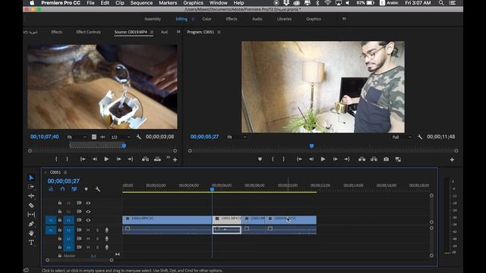
Task: Click Overwrite button in Source monitor
Action: (x=157, y=159)
